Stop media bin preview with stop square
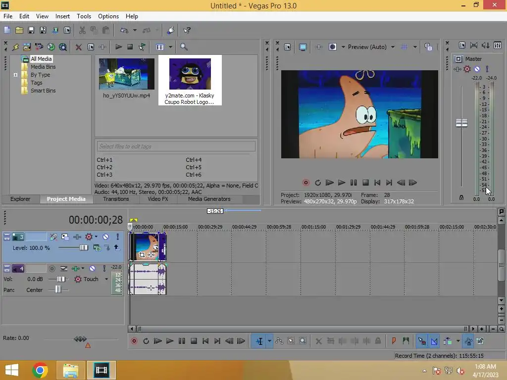The width and height of the screenshot is (507, 380). point(130,47)
